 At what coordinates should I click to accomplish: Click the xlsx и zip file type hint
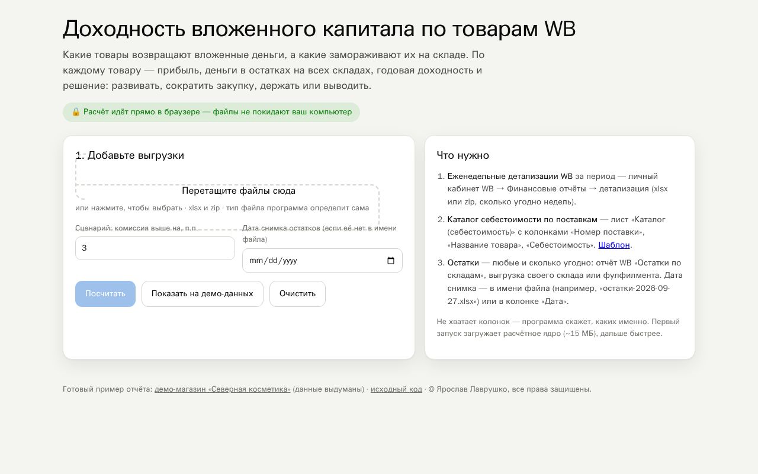204,208
